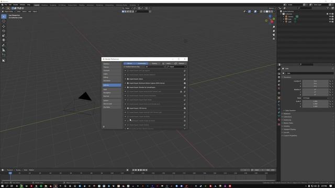
Task: Open the Playback menu in timeline
Action: click(10, 170)
